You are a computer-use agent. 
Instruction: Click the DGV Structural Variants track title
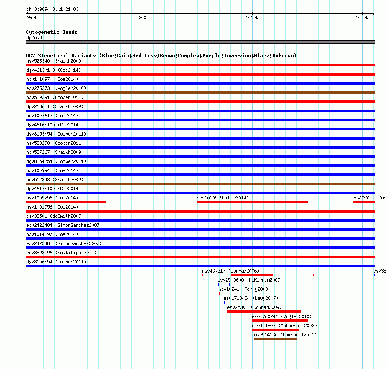(x=161, y=56)
